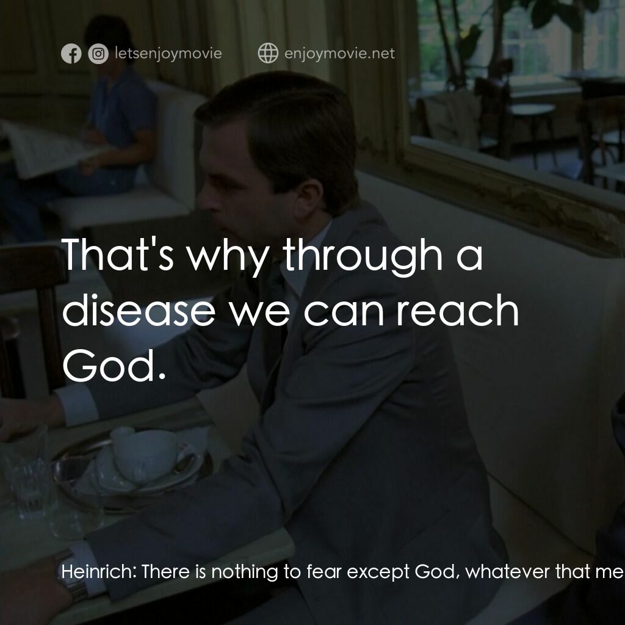Open the Facebook icon link
This screenshot has height=625, width=625.
pos(71,54)
